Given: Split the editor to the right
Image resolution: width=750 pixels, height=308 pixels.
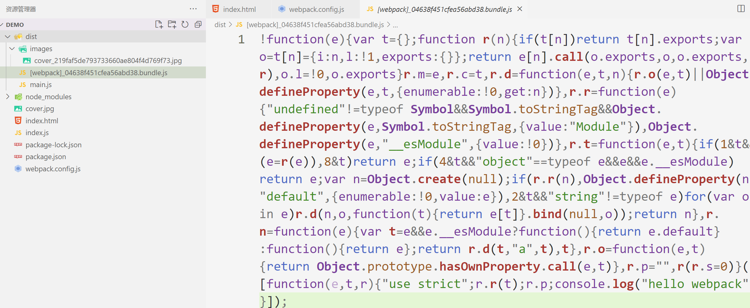Looking at the screenshot, I should (741, 9).
